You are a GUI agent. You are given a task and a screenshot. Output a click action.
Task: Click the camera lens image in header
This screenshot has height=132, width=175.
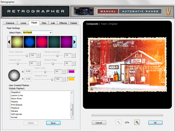click(x=84, y=11)
